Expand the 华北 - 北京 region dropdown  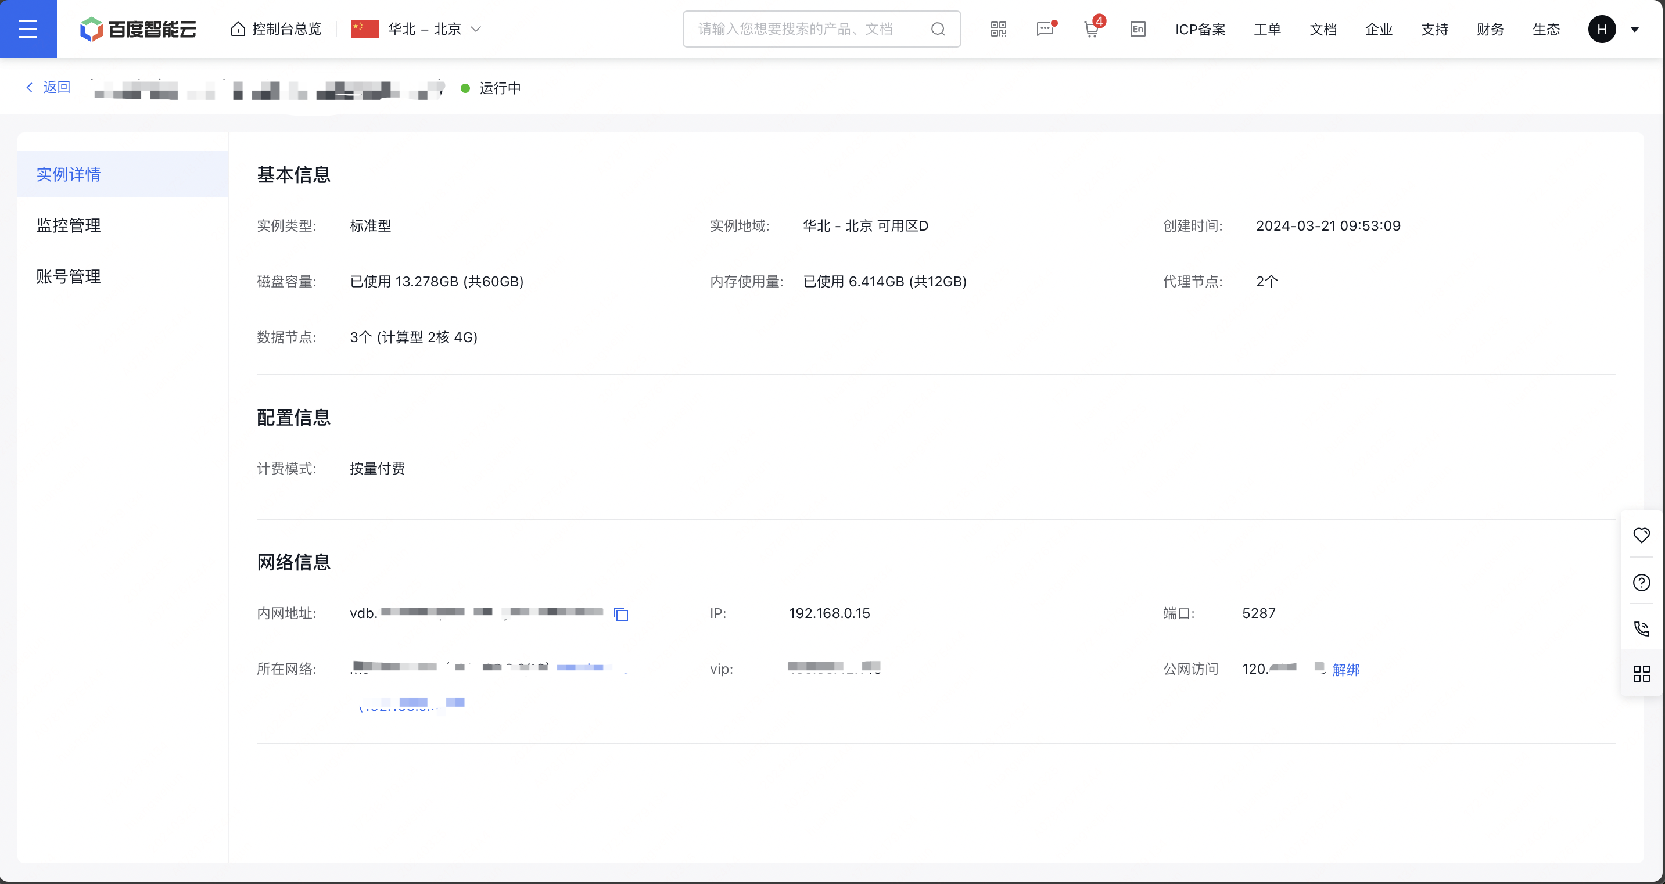point(416,29)
